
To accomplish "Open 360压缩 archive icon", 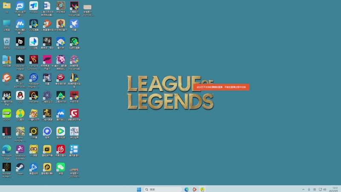I will (7, 61).
